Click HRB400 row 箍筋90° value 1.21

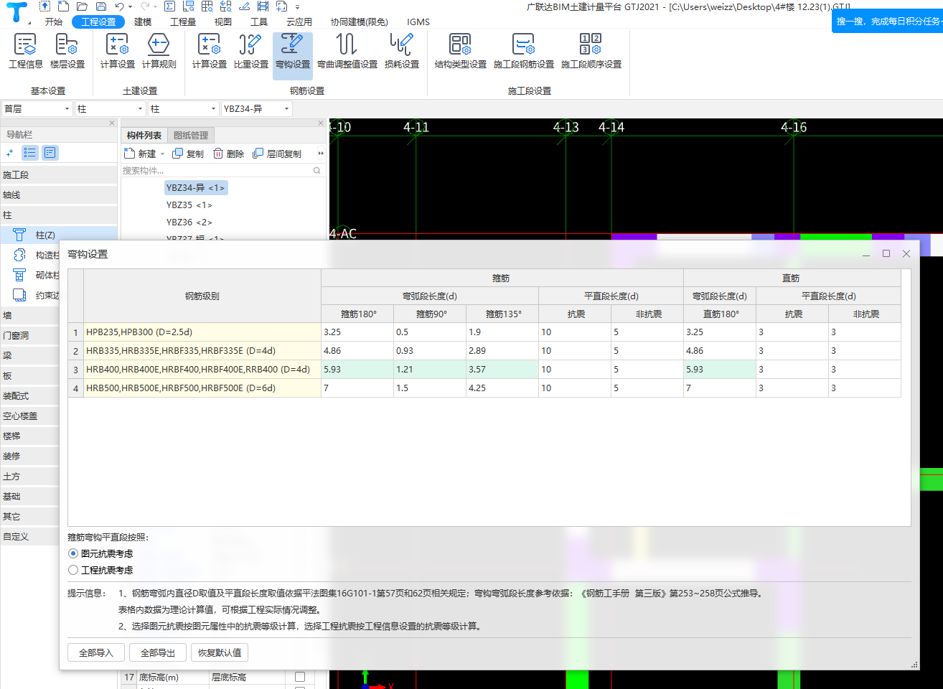click(x=430, y=370)
